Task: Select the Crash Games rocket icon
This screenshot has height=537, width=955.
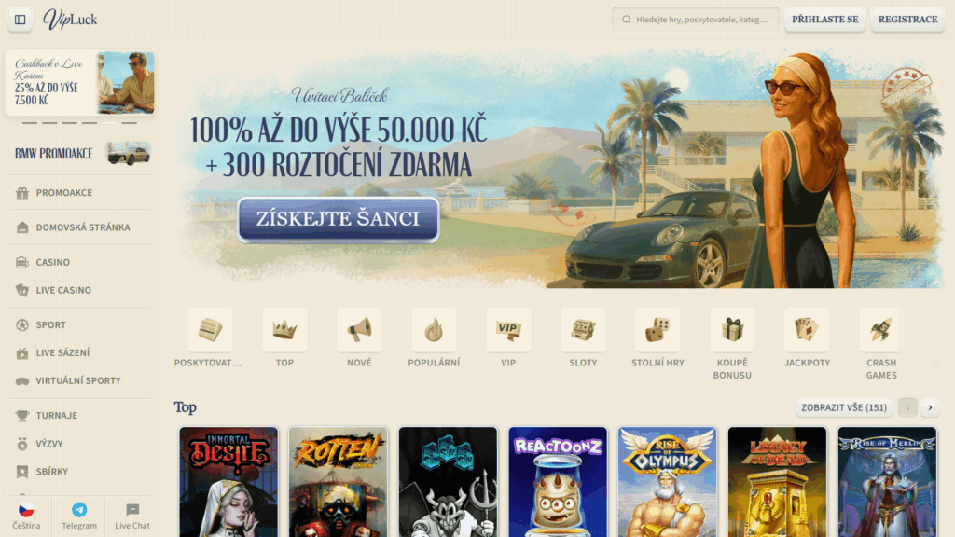Action: 881,329
